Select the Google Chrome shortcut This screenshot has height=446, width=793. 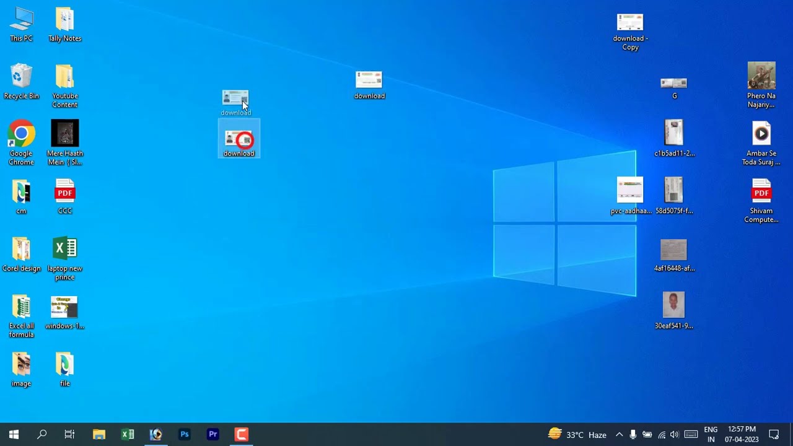21,143
